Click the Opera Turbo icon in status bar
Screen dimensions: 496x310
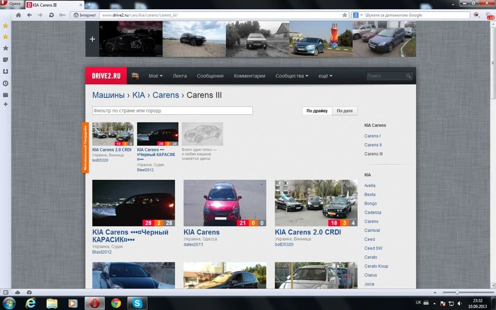click(x=29, y=292)
